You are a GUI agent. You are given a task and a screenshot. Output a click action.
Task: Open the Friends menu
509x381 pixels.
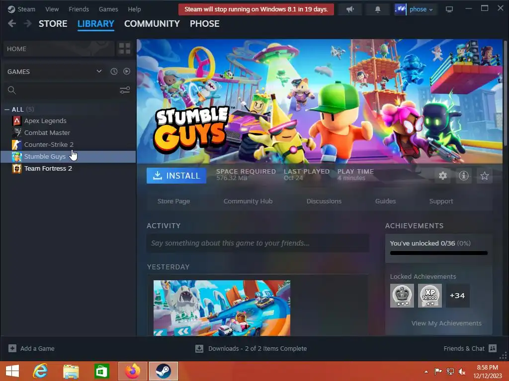pyautogui.click(x=79, y=9)
